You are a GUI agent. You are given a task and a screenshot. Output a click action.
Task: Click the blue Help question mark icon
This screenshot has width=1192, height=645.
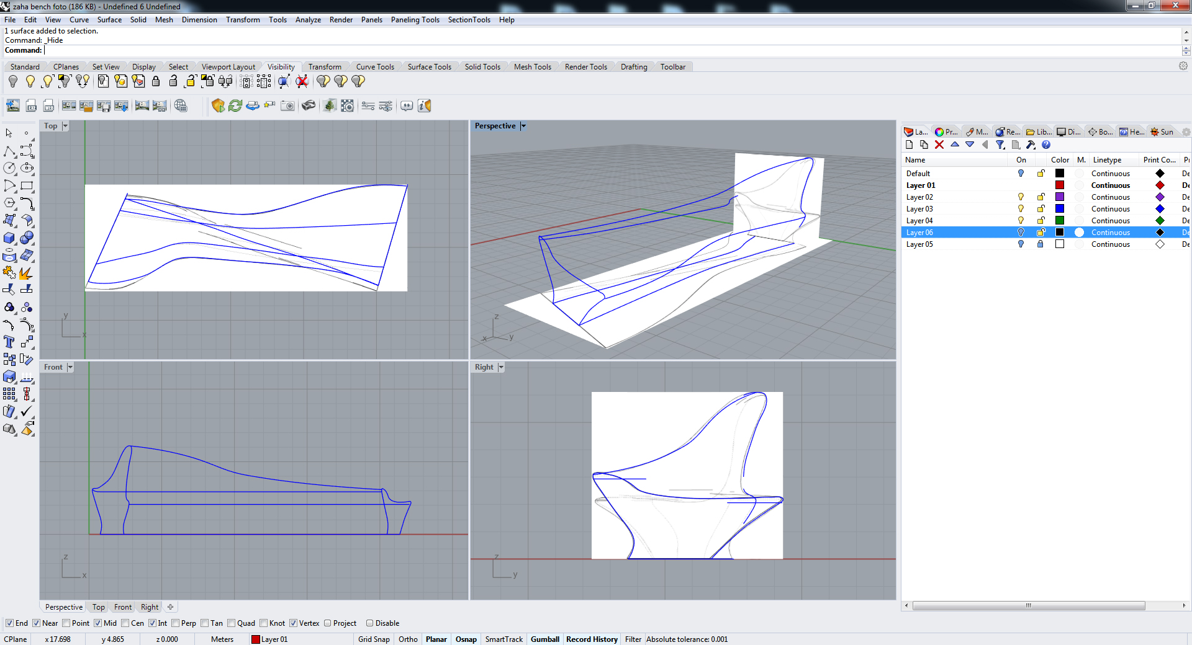(1046, 145)
